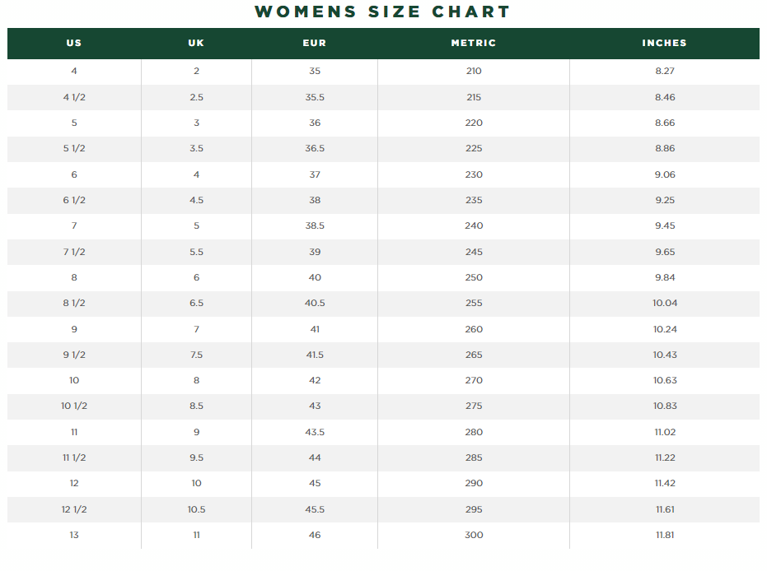Click the 8.27 inches cell
The image size is (767, 571).
coord(664,71)
